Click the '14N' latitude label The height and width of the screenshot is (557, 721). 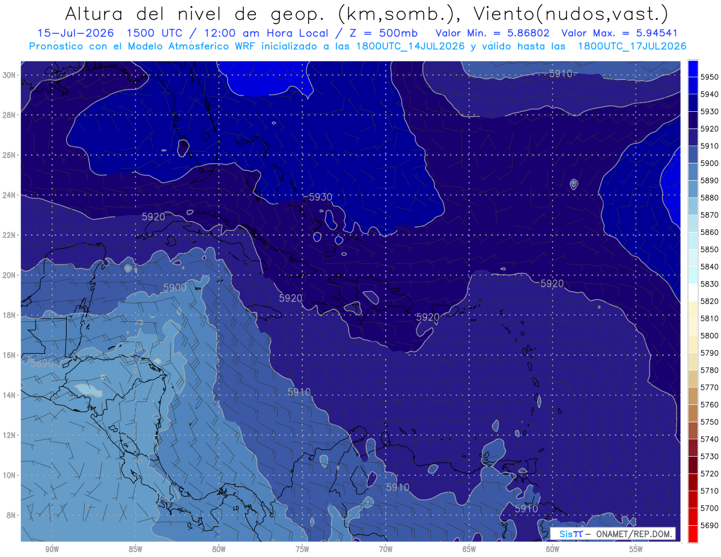[9, 395]
